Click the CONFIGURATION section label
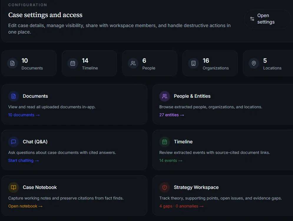This screenshot has width=293, height=221. 28,5
